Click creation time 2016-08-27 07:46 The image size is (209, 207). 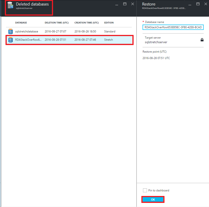[85, 40]
